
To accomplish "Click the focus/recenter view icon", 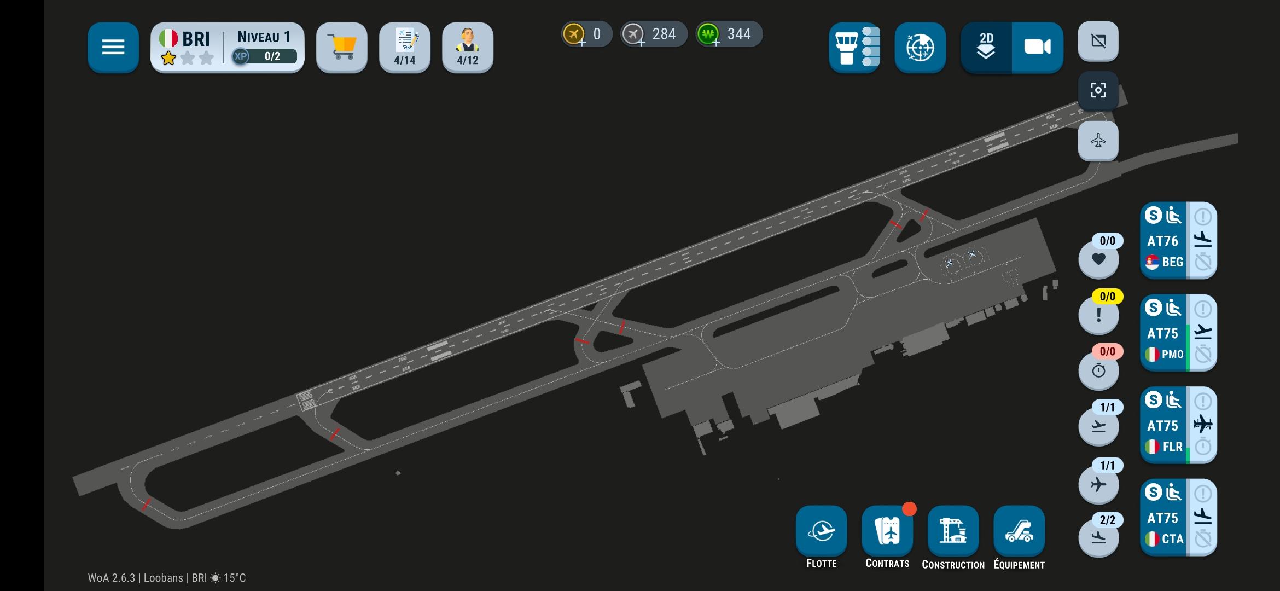I will pos(1098,90).
